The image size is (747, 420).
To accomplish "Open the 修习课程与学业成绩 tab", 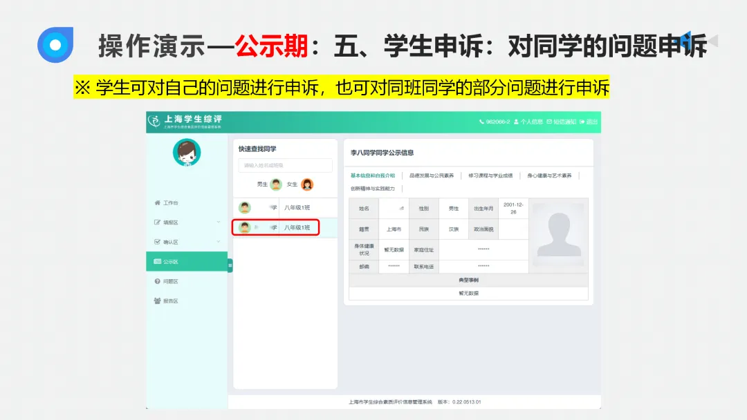I will tap(492, 175).
